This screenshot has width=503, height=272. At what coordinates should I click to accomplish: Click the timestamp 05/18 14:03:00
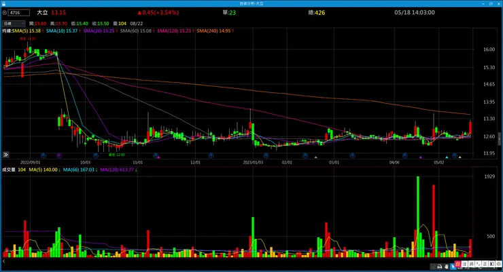pyautogui.click(x=415, y=13)
